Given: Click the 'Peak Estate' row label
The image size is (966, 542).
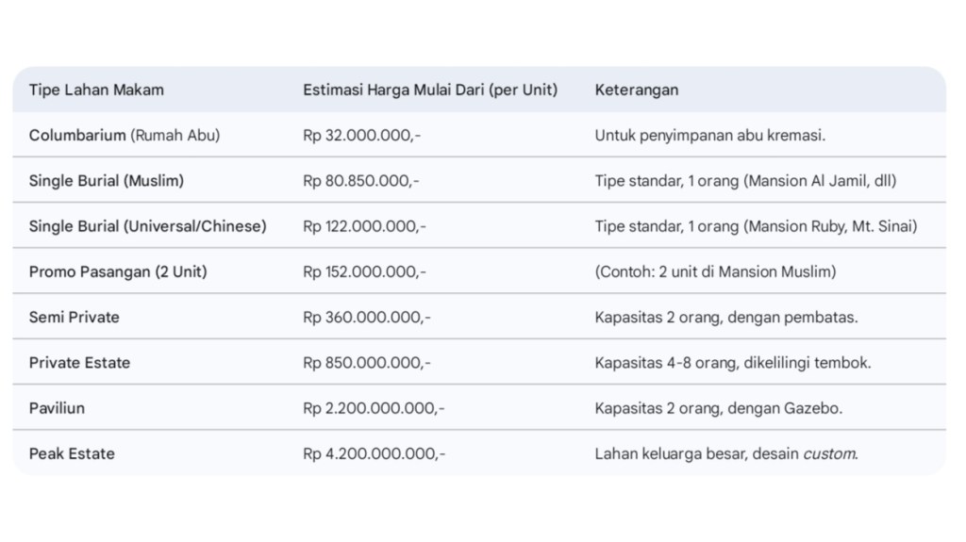Looking at the screenshot, I should coord(72,453).
